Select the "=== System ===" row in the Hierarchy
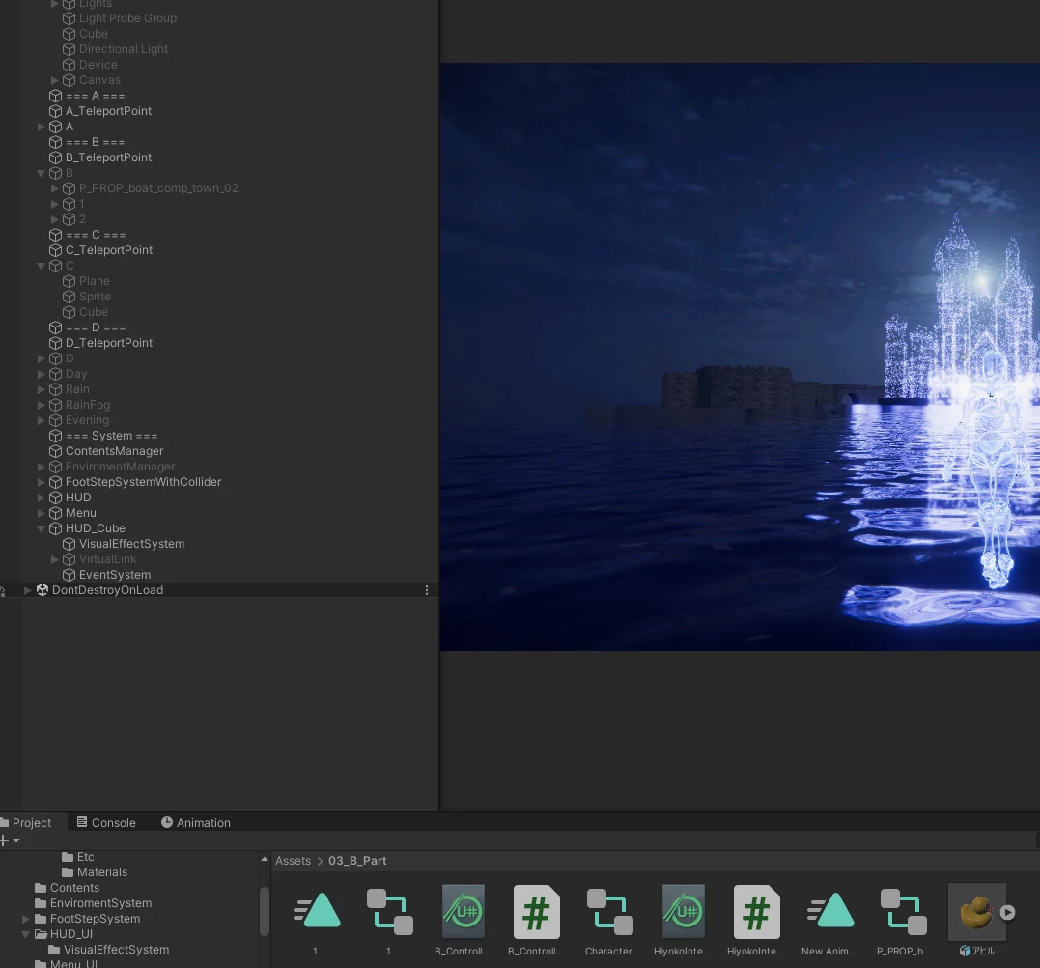The image size is (1040, 968). click(x=219, y=436)
